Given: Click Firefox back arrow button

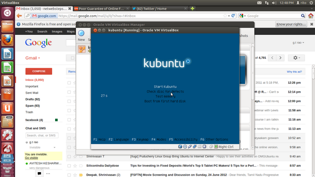Looking at the screenshot, I should tap(19, 16).
